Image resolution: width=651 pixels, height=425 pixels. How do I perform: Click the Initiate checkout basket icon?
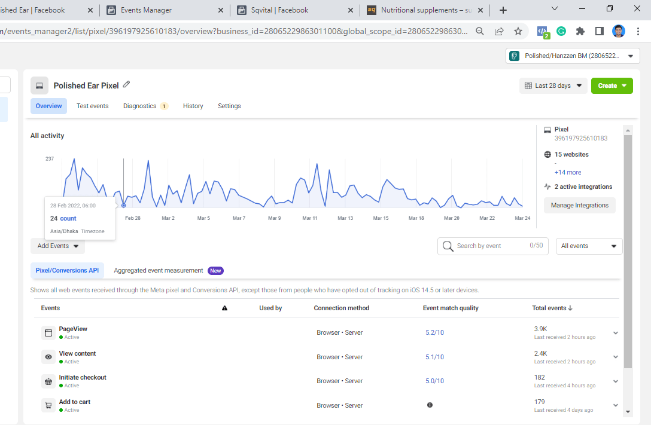click(48, 381)
